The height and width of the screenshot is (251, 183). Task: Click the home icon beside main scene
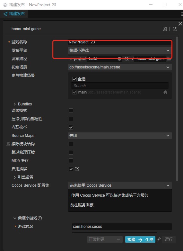165,92
